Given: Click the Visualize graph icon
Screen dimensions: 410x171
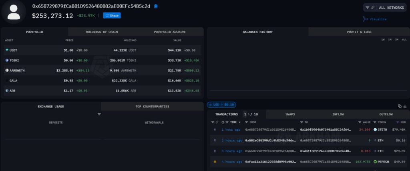Looking at the screenshot, I should point(365,19).
